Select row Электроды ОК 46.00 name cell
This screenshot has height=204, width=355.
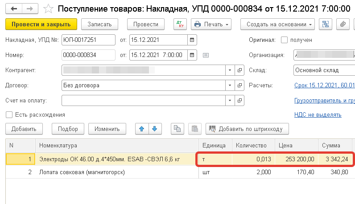coord(117,159)
